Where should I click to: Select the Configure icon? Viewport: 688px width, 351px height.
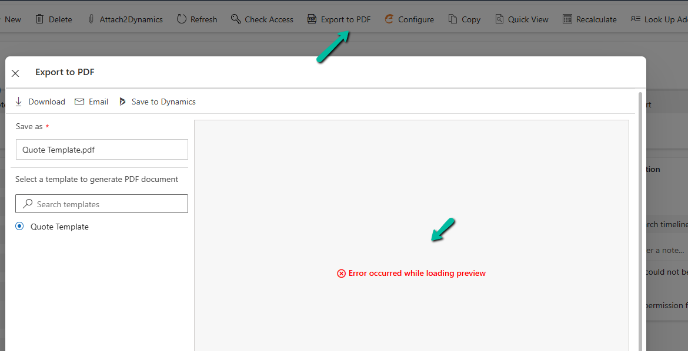389,19
